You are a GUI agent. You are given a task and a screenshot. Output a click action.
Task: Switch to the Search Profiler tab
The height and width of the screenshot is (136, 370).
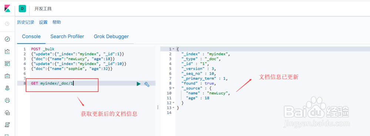(x=67, y=36)
